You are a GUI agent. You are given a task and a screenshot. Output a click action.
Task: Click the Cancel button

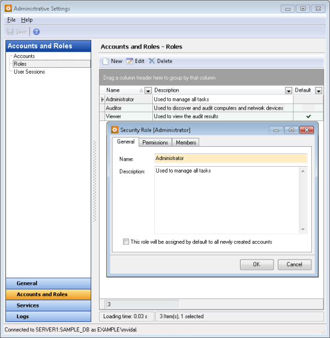point(295,264)
